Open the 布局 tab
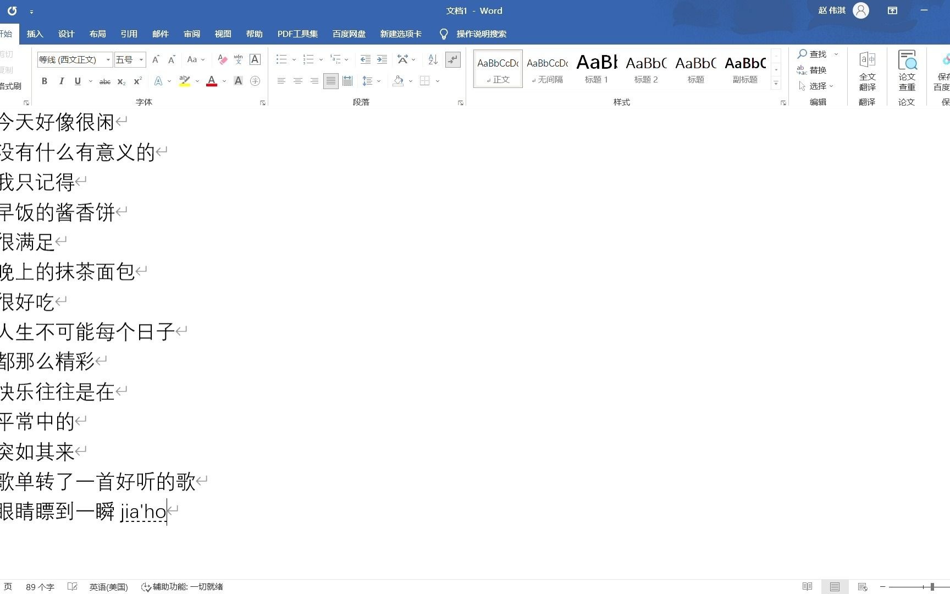This screenshot has width=950, height=594. pos(97,34)
